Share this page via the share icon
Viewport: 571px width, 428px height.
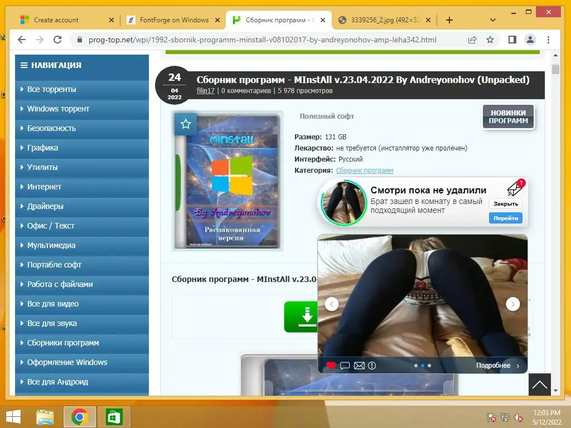pos(472,40)
